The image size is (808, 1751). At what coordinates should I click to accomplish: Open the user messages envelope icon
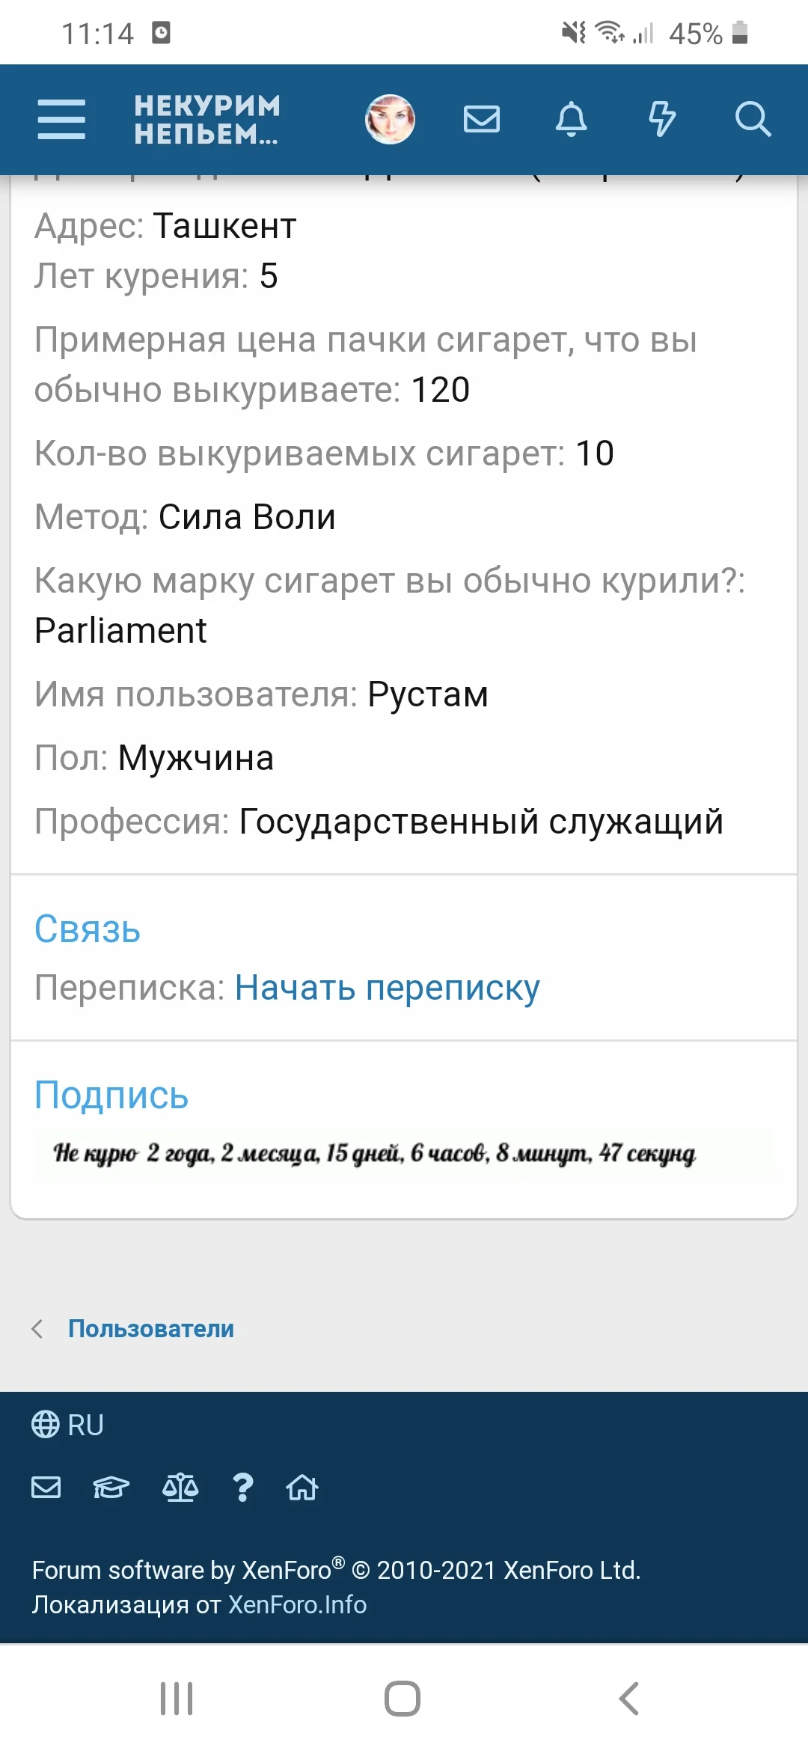point(482,119)
